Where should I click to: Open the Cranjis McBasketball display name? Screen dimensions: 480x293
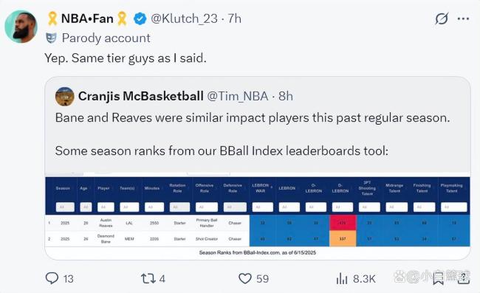(141, 96)
